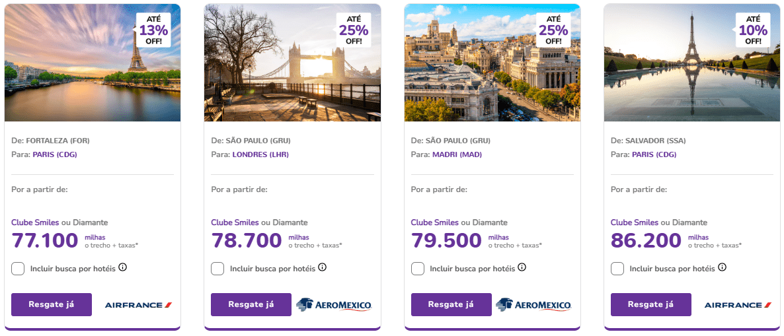Click Air France logo on Fortaleza card
The height and width of the screenshot is (336, 784).
click(138, 305)
